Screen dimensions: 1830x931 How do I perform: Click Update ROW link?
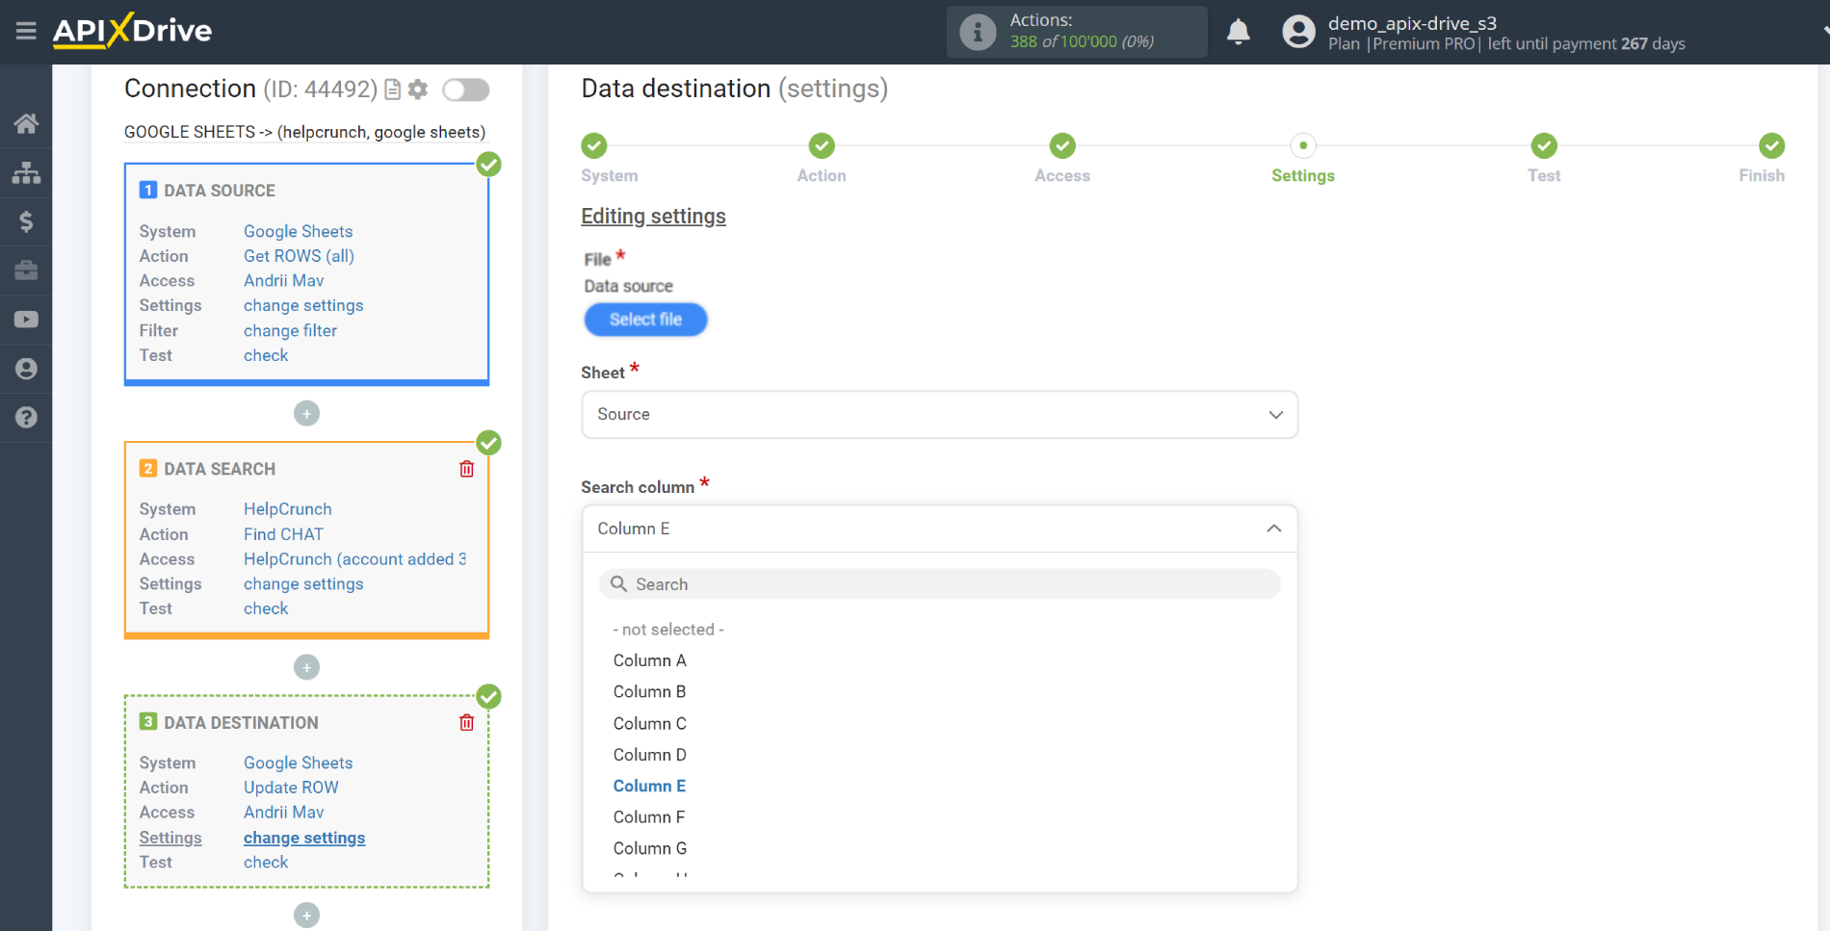(x=291, y=788)
